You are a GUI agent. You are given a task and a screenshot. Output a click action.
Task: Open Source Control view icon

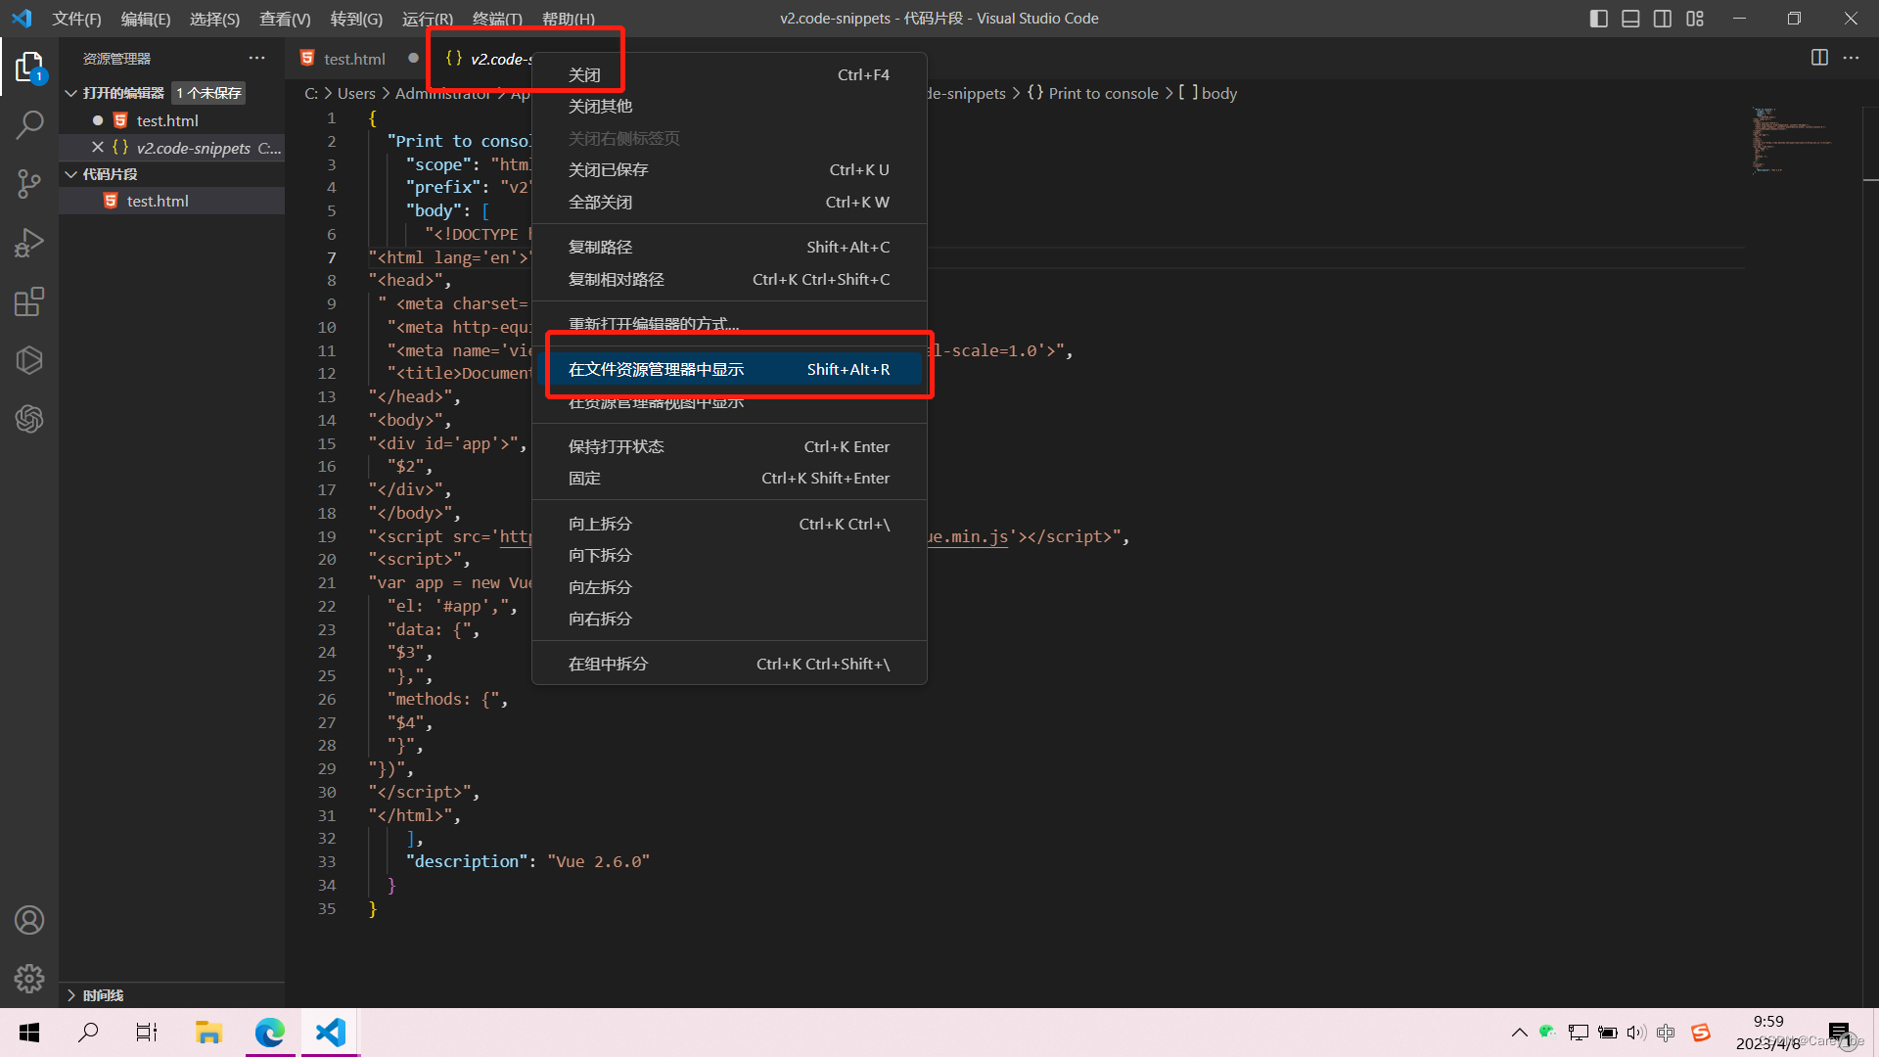coord(29,184)
